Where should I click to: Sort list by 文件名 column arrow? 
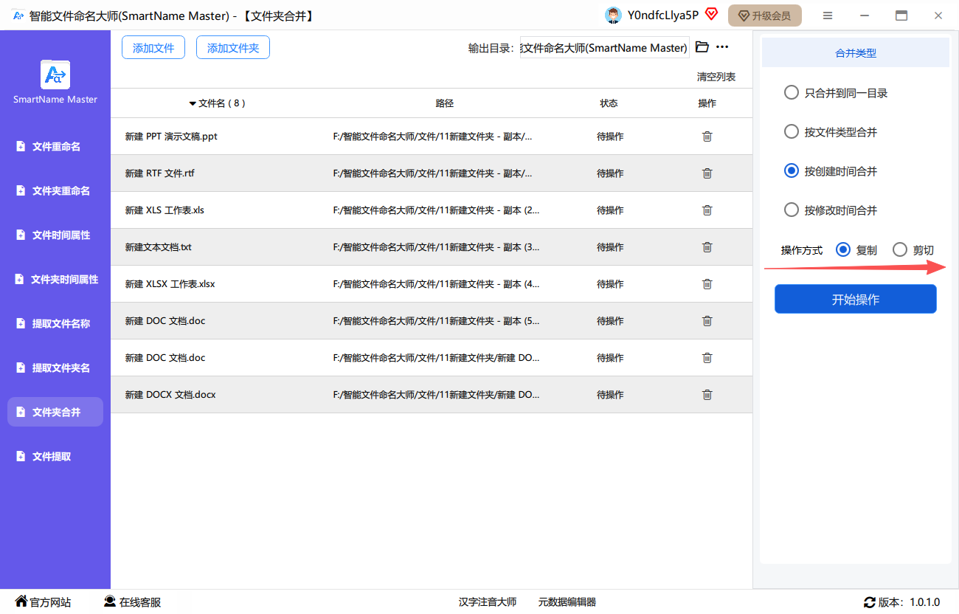pos(193,104)
